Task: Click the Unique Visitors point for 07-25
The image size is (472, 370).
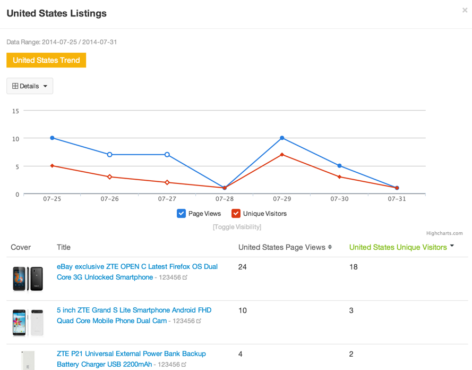Action: click(52, 166)
